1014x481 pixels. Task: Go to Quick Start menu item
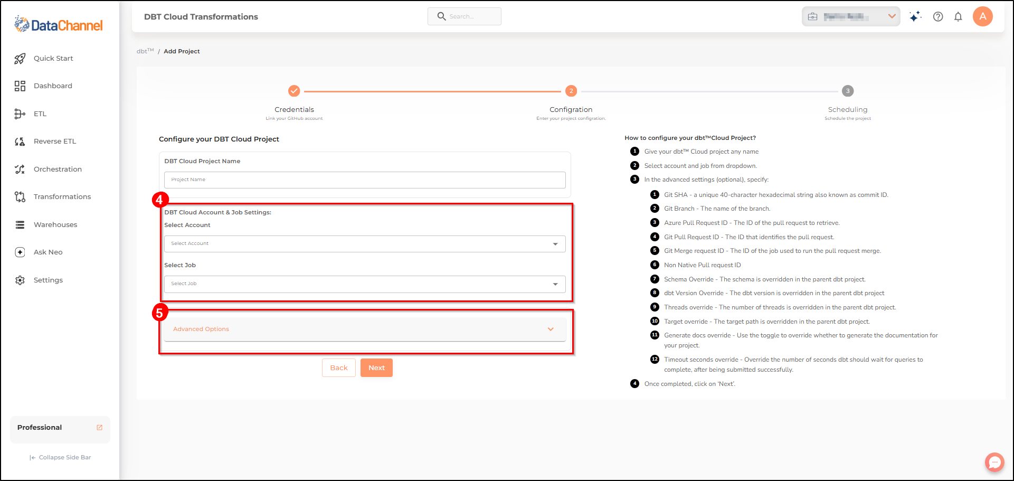[53, 59]
